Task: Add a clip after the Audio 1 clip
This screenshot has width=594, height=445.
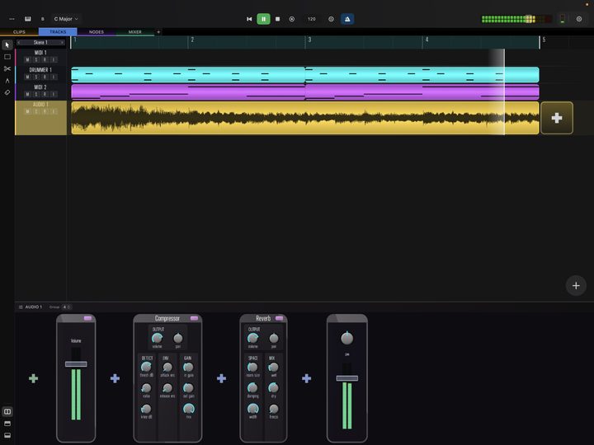Action: tap(557, 118)
